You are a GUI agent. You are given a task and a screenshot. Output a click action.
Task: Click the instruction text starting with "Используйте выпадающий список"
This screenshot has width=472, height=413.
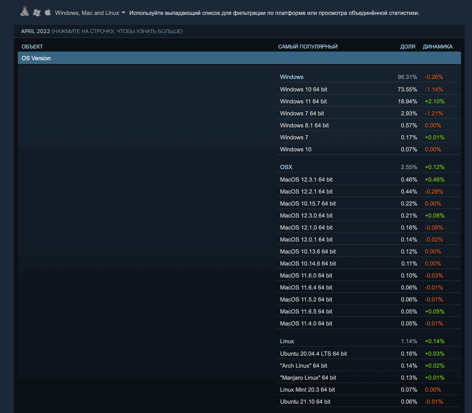tap(274, 13)
